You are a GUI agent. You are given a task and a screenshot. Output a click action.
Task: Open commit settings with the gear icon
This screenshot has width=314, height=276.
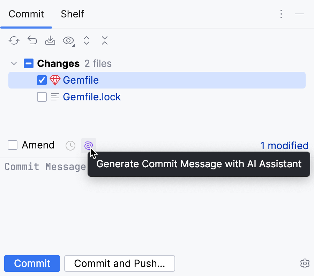tap(305, 263)
